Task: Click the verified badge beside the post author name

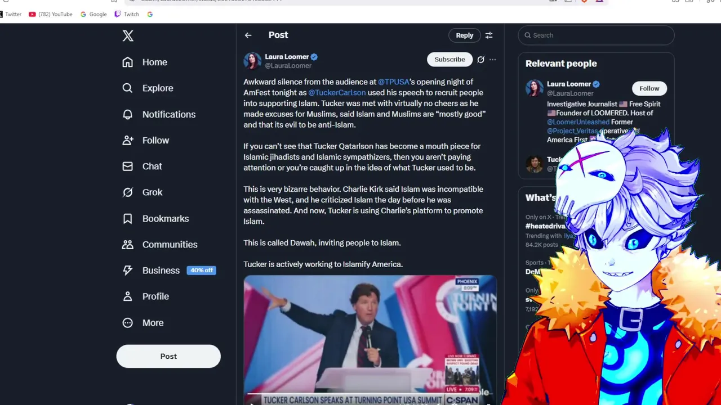Action: [x=314, y=57]
